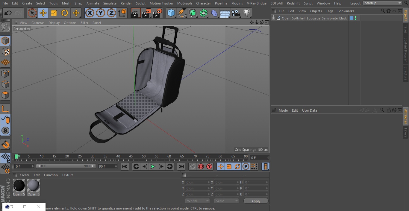Switch to Edges mode

[x=6, y=84]
